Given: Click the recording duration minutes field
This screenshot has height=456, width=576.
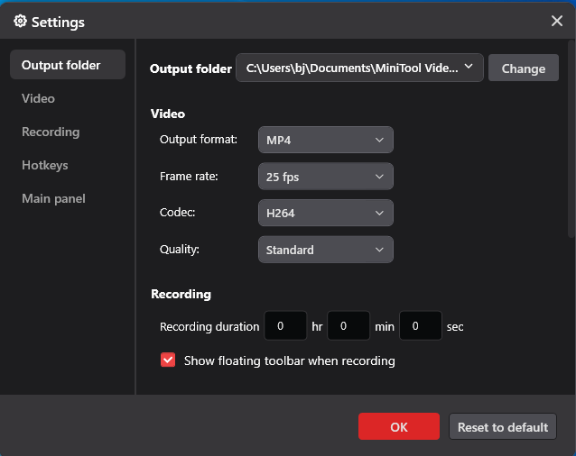Looking at the screenshot, I should click(348, 326).
